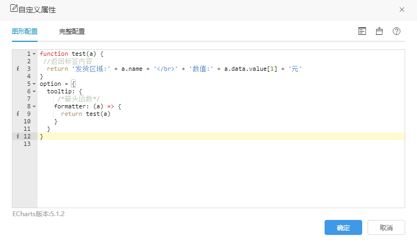This screenshot has height=243, width=417.
Task: Cancel with the 取消 button
Action: [386, 227]
